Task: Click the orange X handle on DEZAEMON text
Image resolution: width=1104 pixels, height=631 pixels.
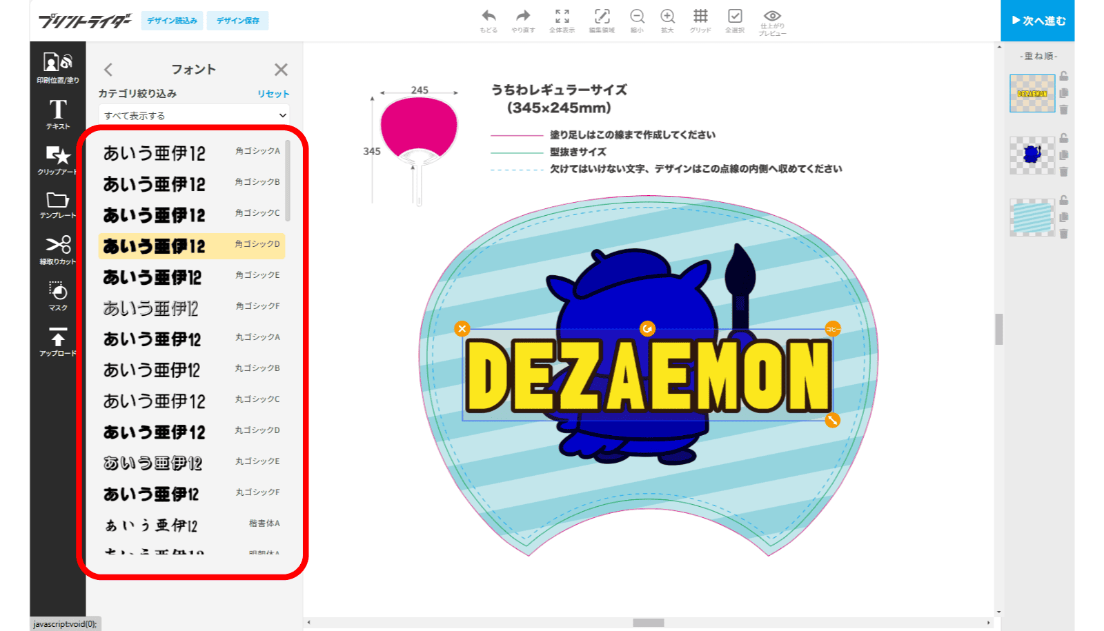Action: [462, 329]
